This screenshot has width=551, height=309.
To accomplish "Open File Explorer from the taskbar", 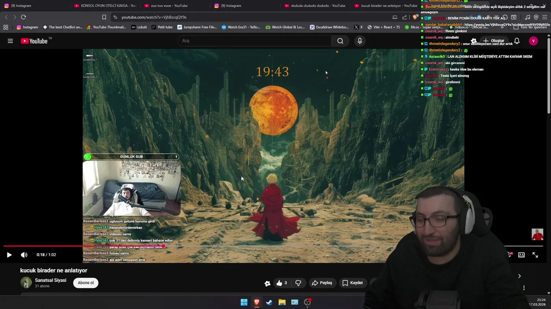I will pos(282,302).
